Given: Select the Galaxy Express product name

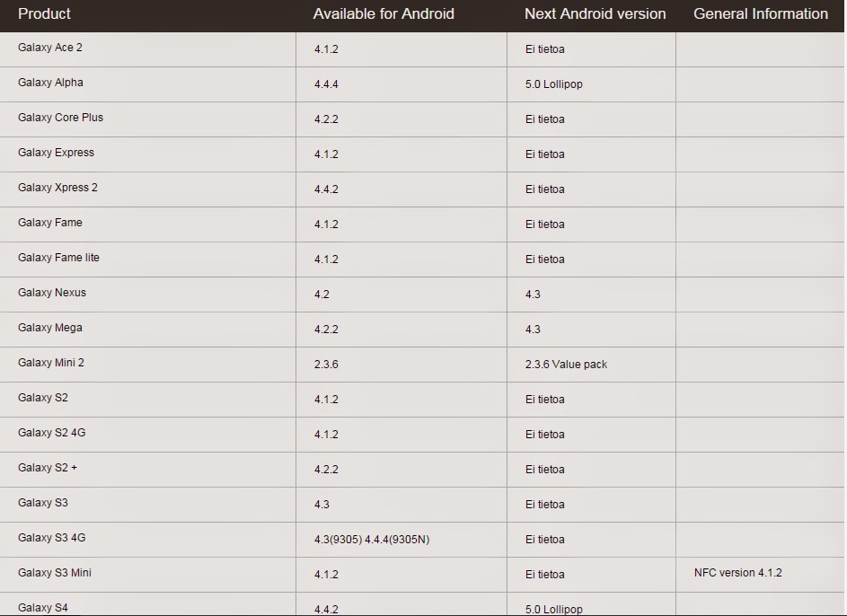Looking at the screenshot, I should tap(57, 153).
